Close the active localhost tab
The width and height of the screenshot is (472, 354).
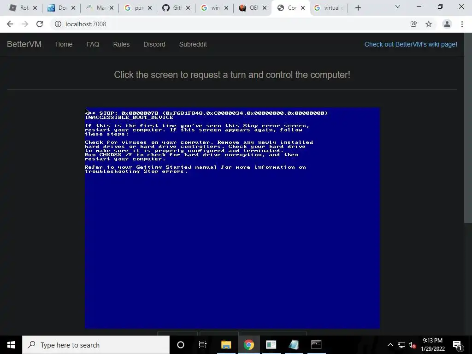303,8
